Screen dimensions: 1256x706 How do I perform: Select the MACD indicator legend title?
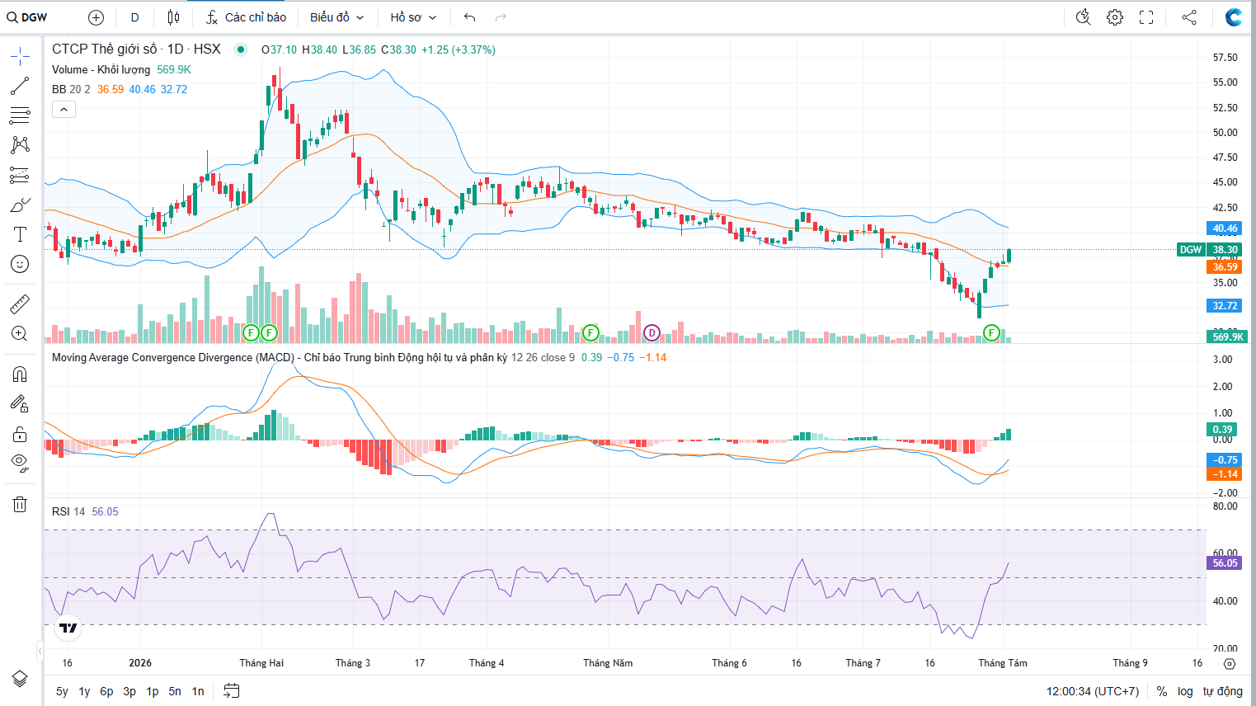tap(280, 357)
